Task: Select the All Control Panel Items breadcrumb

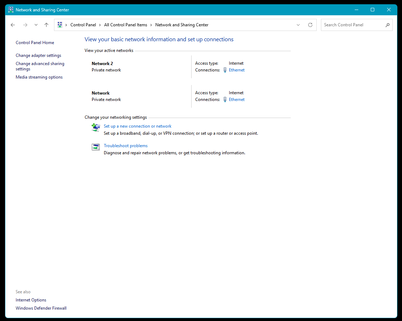Action: (125, 25)
